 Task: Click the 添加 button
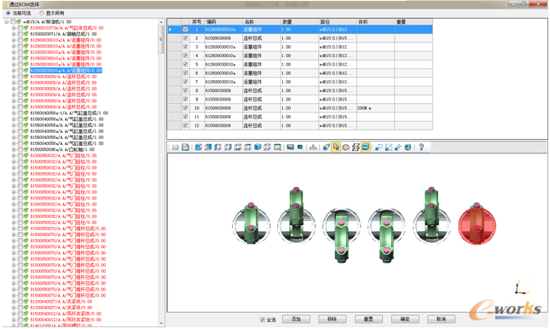click(x=296, y=319)
